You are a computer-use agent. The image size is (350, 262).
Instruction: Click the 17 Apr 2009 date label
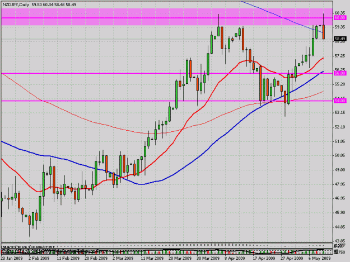point(264,258)
